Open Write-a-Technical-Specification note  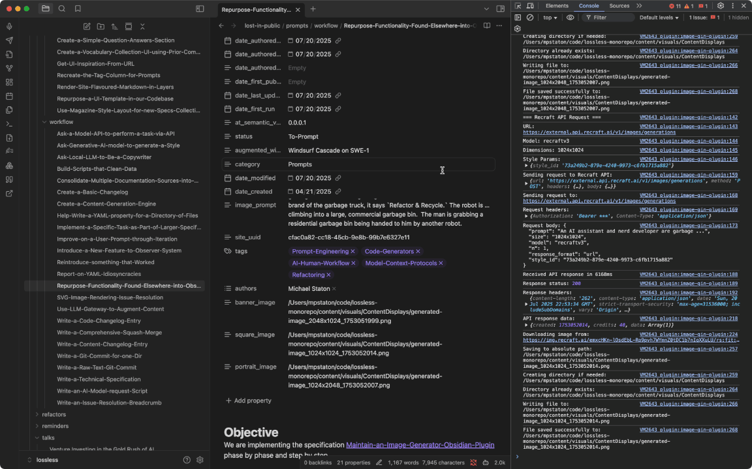tap(99, 380)
